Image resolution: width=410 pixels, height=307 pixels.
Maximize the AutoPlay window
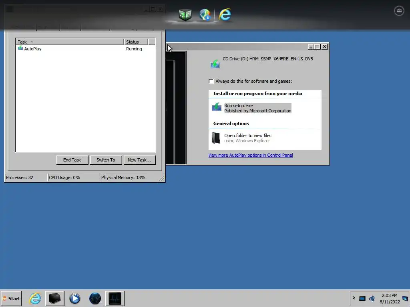pyautogui.click(x=318, y=46)
